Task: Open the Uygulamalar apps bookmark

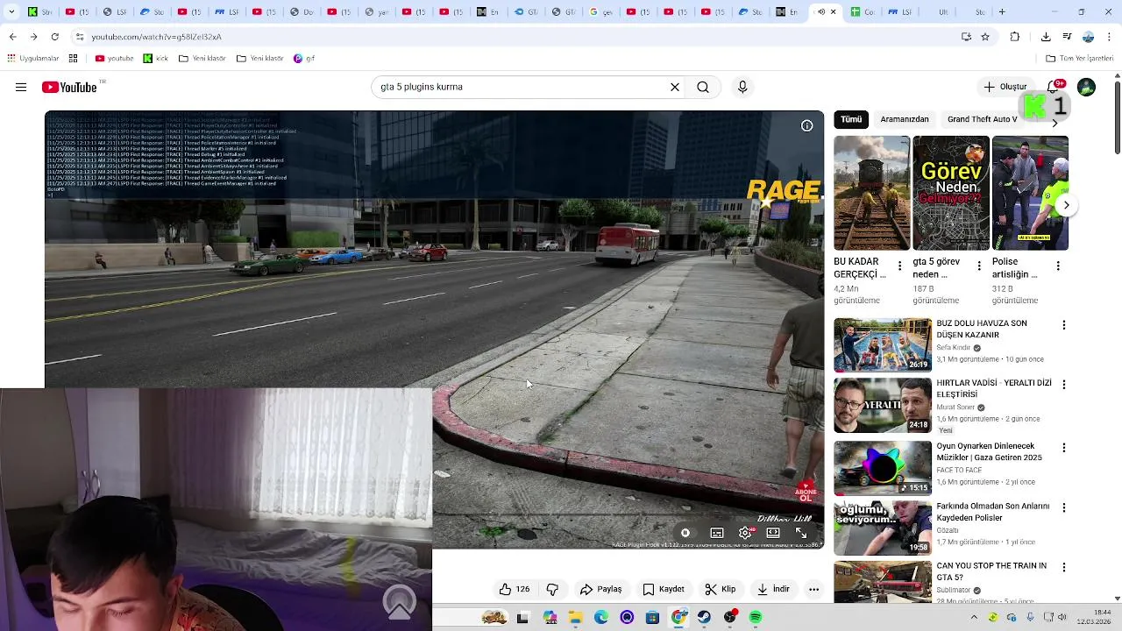Action: (33, 59)
